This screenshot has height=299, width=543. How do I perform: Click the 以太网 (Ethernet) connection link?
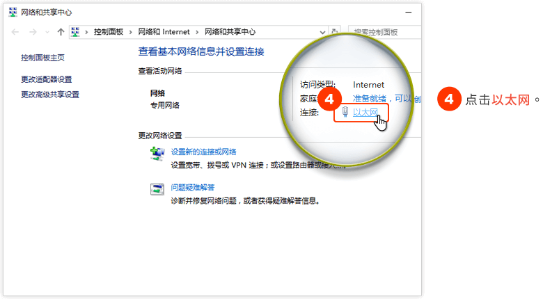[x=365, y=112]
